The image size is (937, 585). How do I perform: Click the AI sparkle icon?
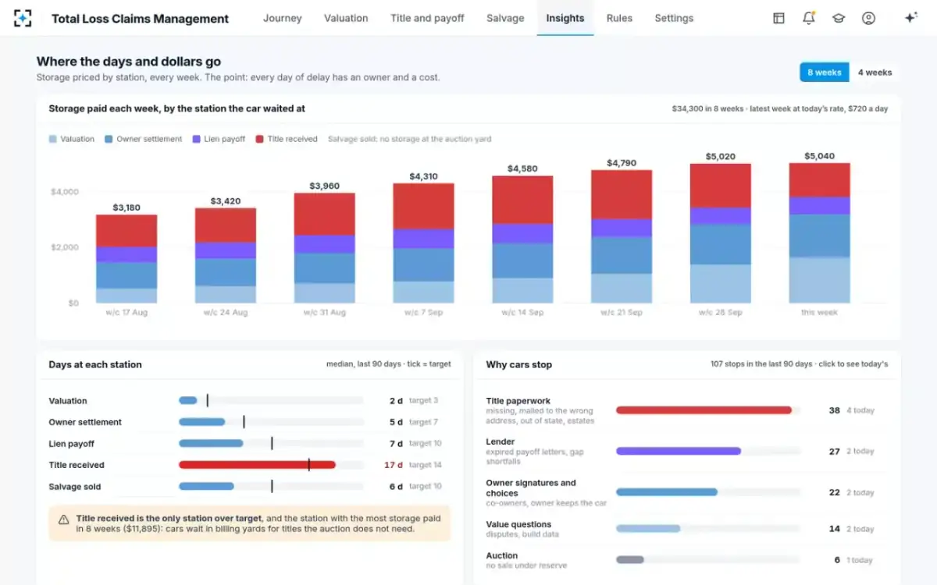910,18
